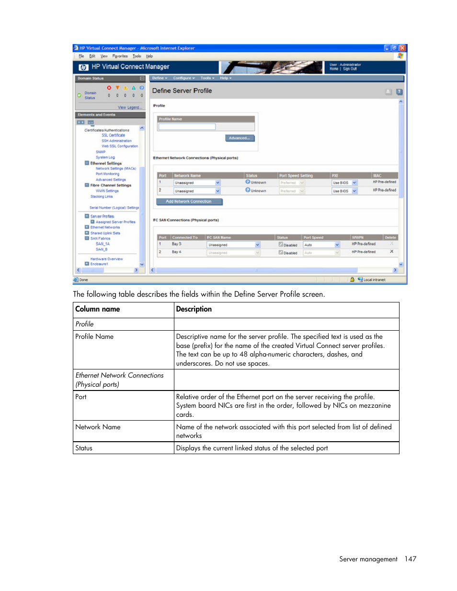
Task: Click the Unknown status icon for Ethernet port 1
Action: [x=248, y=182]
